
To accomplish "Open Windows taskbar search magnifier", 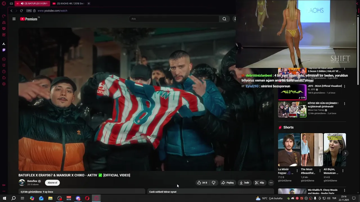I will click(13, 198).
